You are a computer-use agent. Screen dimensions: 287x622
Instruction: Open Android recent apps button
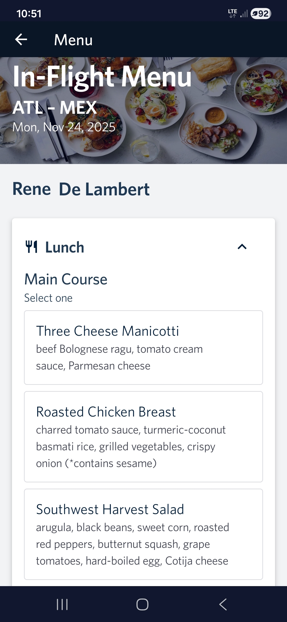pos(62,604)
